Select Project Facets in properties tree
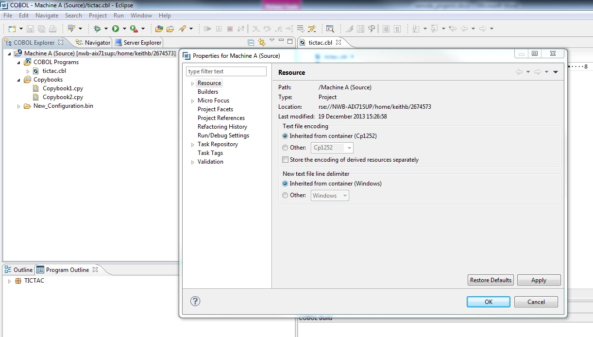 pyautogui.click(x=215, y=109)
